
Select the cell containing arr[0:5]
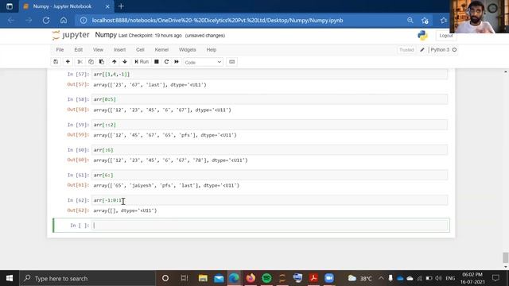click(x=270, y=99)
